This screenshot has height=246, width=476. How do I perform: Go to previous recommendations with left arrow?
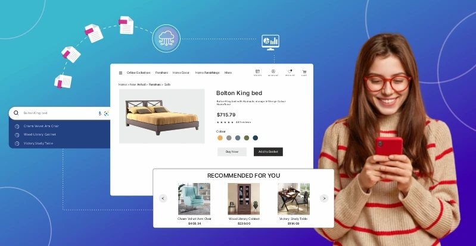tap(163, 198)
